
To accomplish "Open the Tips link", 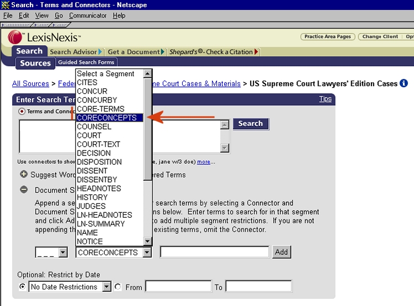I will [x=325, y=99].
